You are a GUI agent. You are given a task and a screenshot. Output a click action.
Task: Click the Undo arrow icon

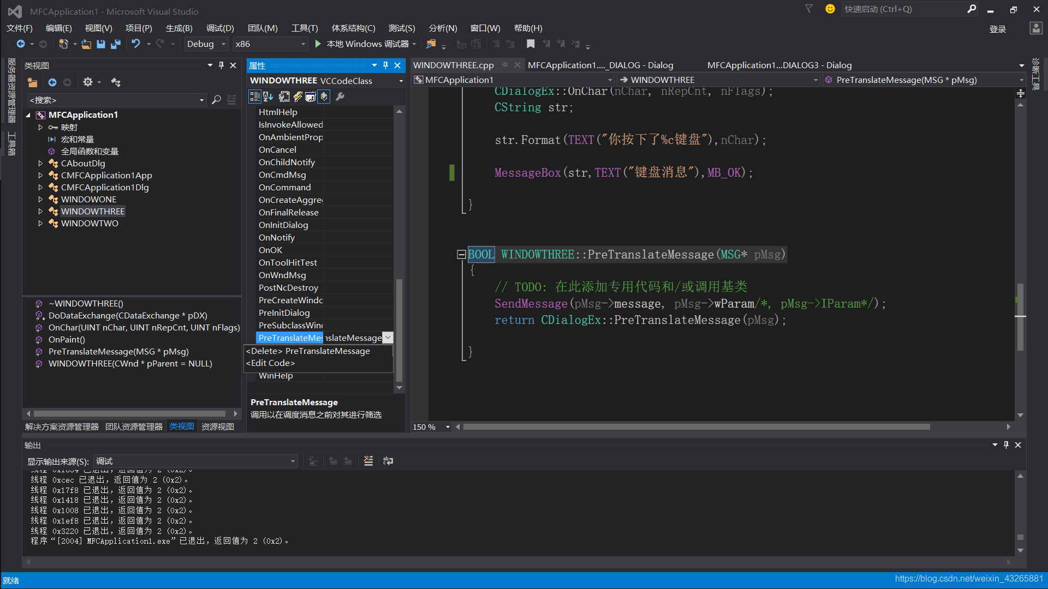pos(136,44)
